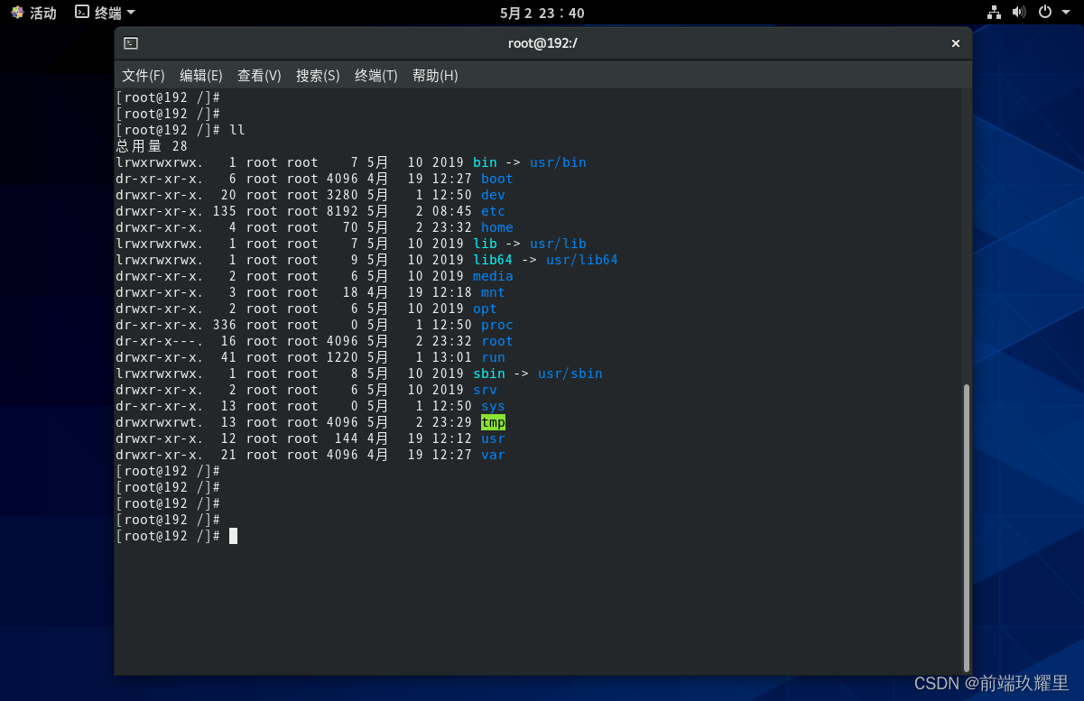Click the 'drwxrwxrwt.' permissions of tmp

(x=161, y=422)
